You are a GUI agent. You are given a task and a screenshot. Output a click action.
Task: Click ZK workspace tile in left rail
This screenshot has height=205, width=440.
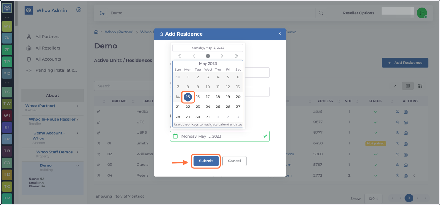point(7,38)
